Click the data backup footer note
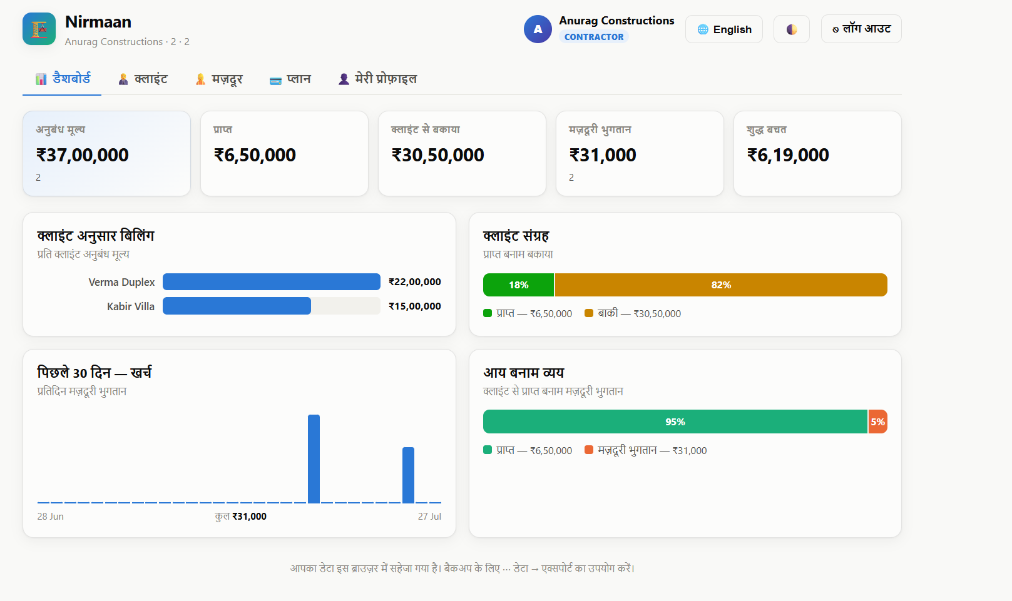The image size is (1012, 601). click(462, 568)
